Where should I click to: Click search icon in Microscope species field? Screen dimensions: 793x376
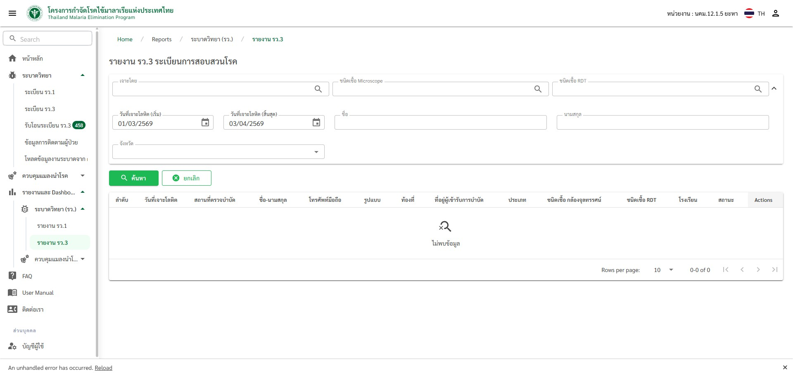(538, 89)
